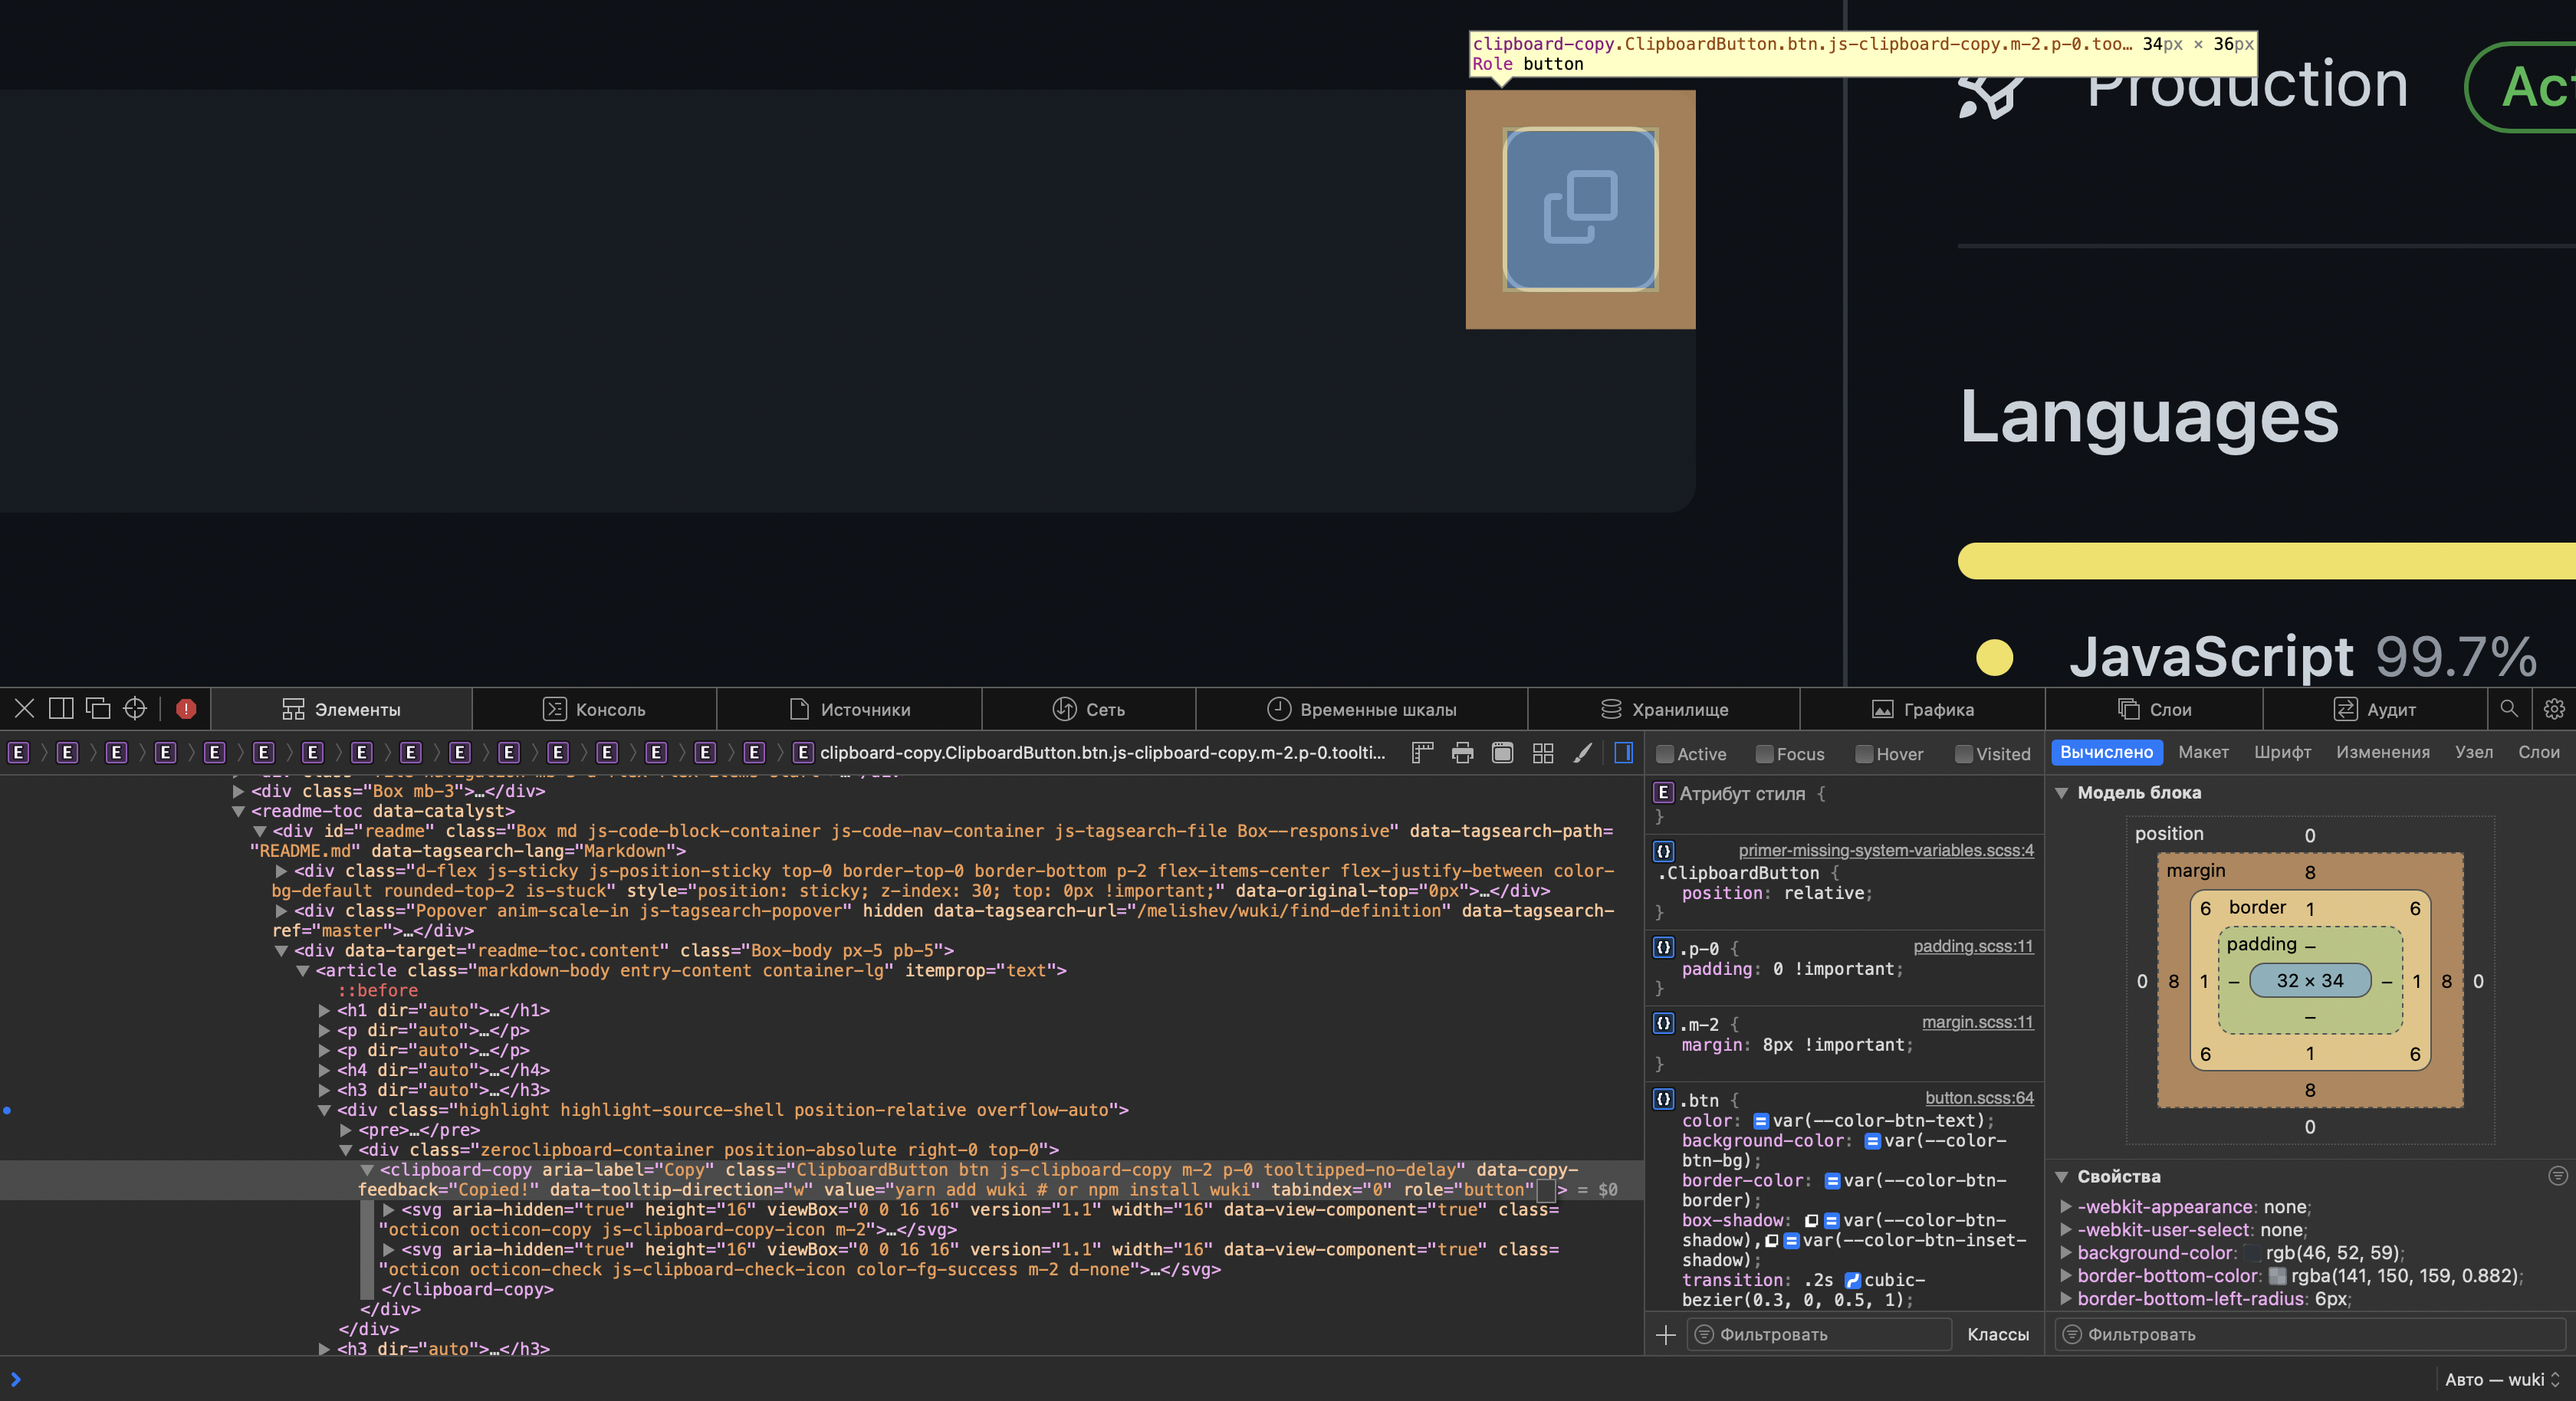Click the Классы button
The width and height of the screenshot is (2576, 1401).
[1997, 1334]
